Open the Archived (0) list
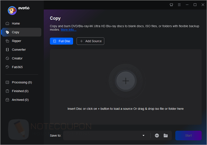Viewport: 207px width, 145px height. pyautogui.click(x=20, y=99)
